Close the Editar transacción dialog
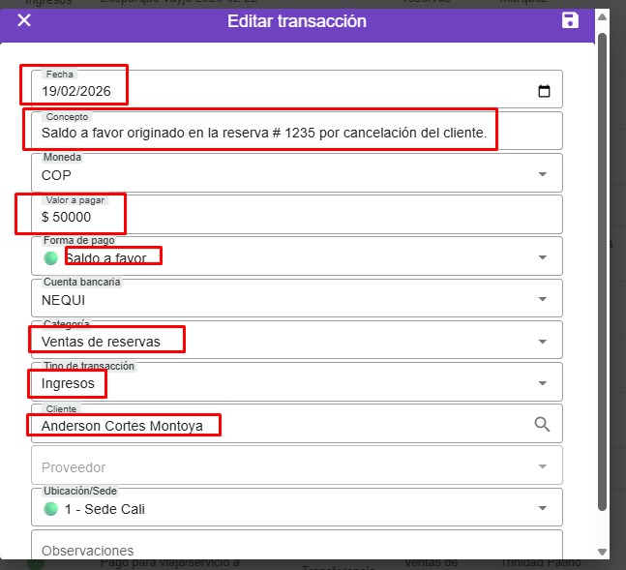Screen dimensions: 626x570 click(x=24, y=20)
